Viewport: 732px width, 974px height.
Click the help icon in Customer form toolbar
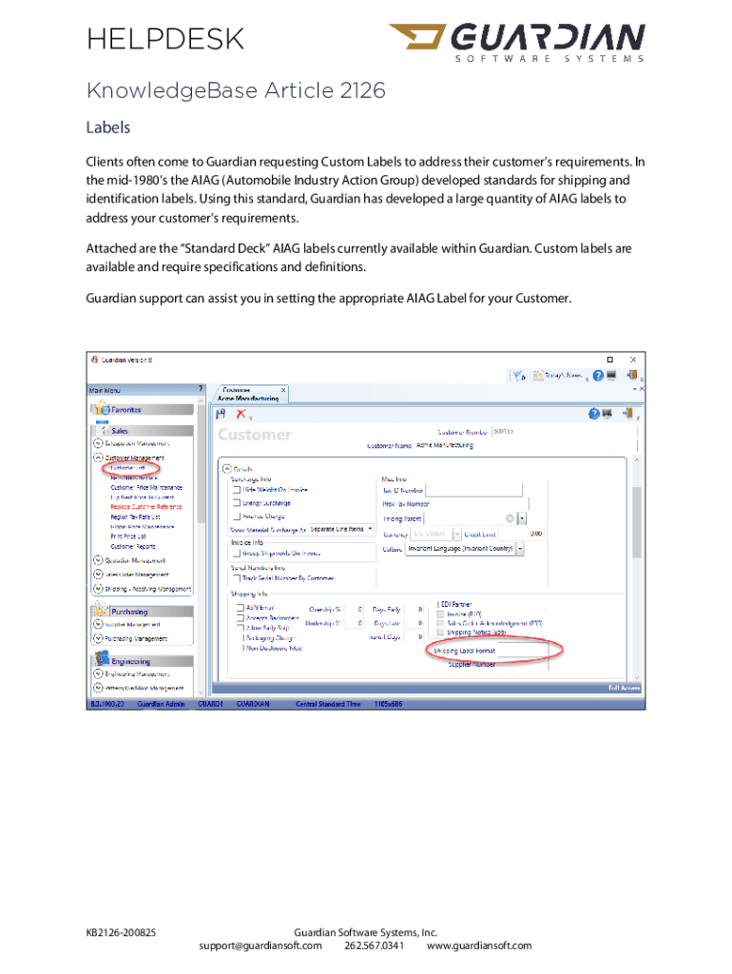(595, 414)
